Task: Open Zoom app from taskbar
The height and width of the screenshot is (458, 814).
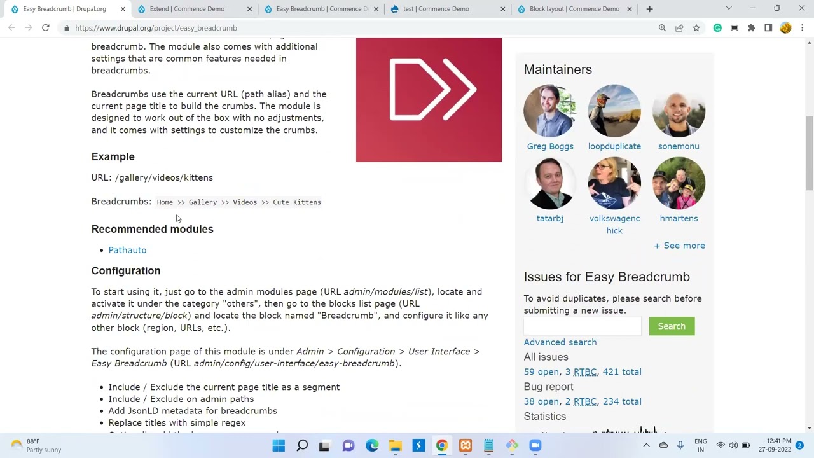Action: (535, 445)
